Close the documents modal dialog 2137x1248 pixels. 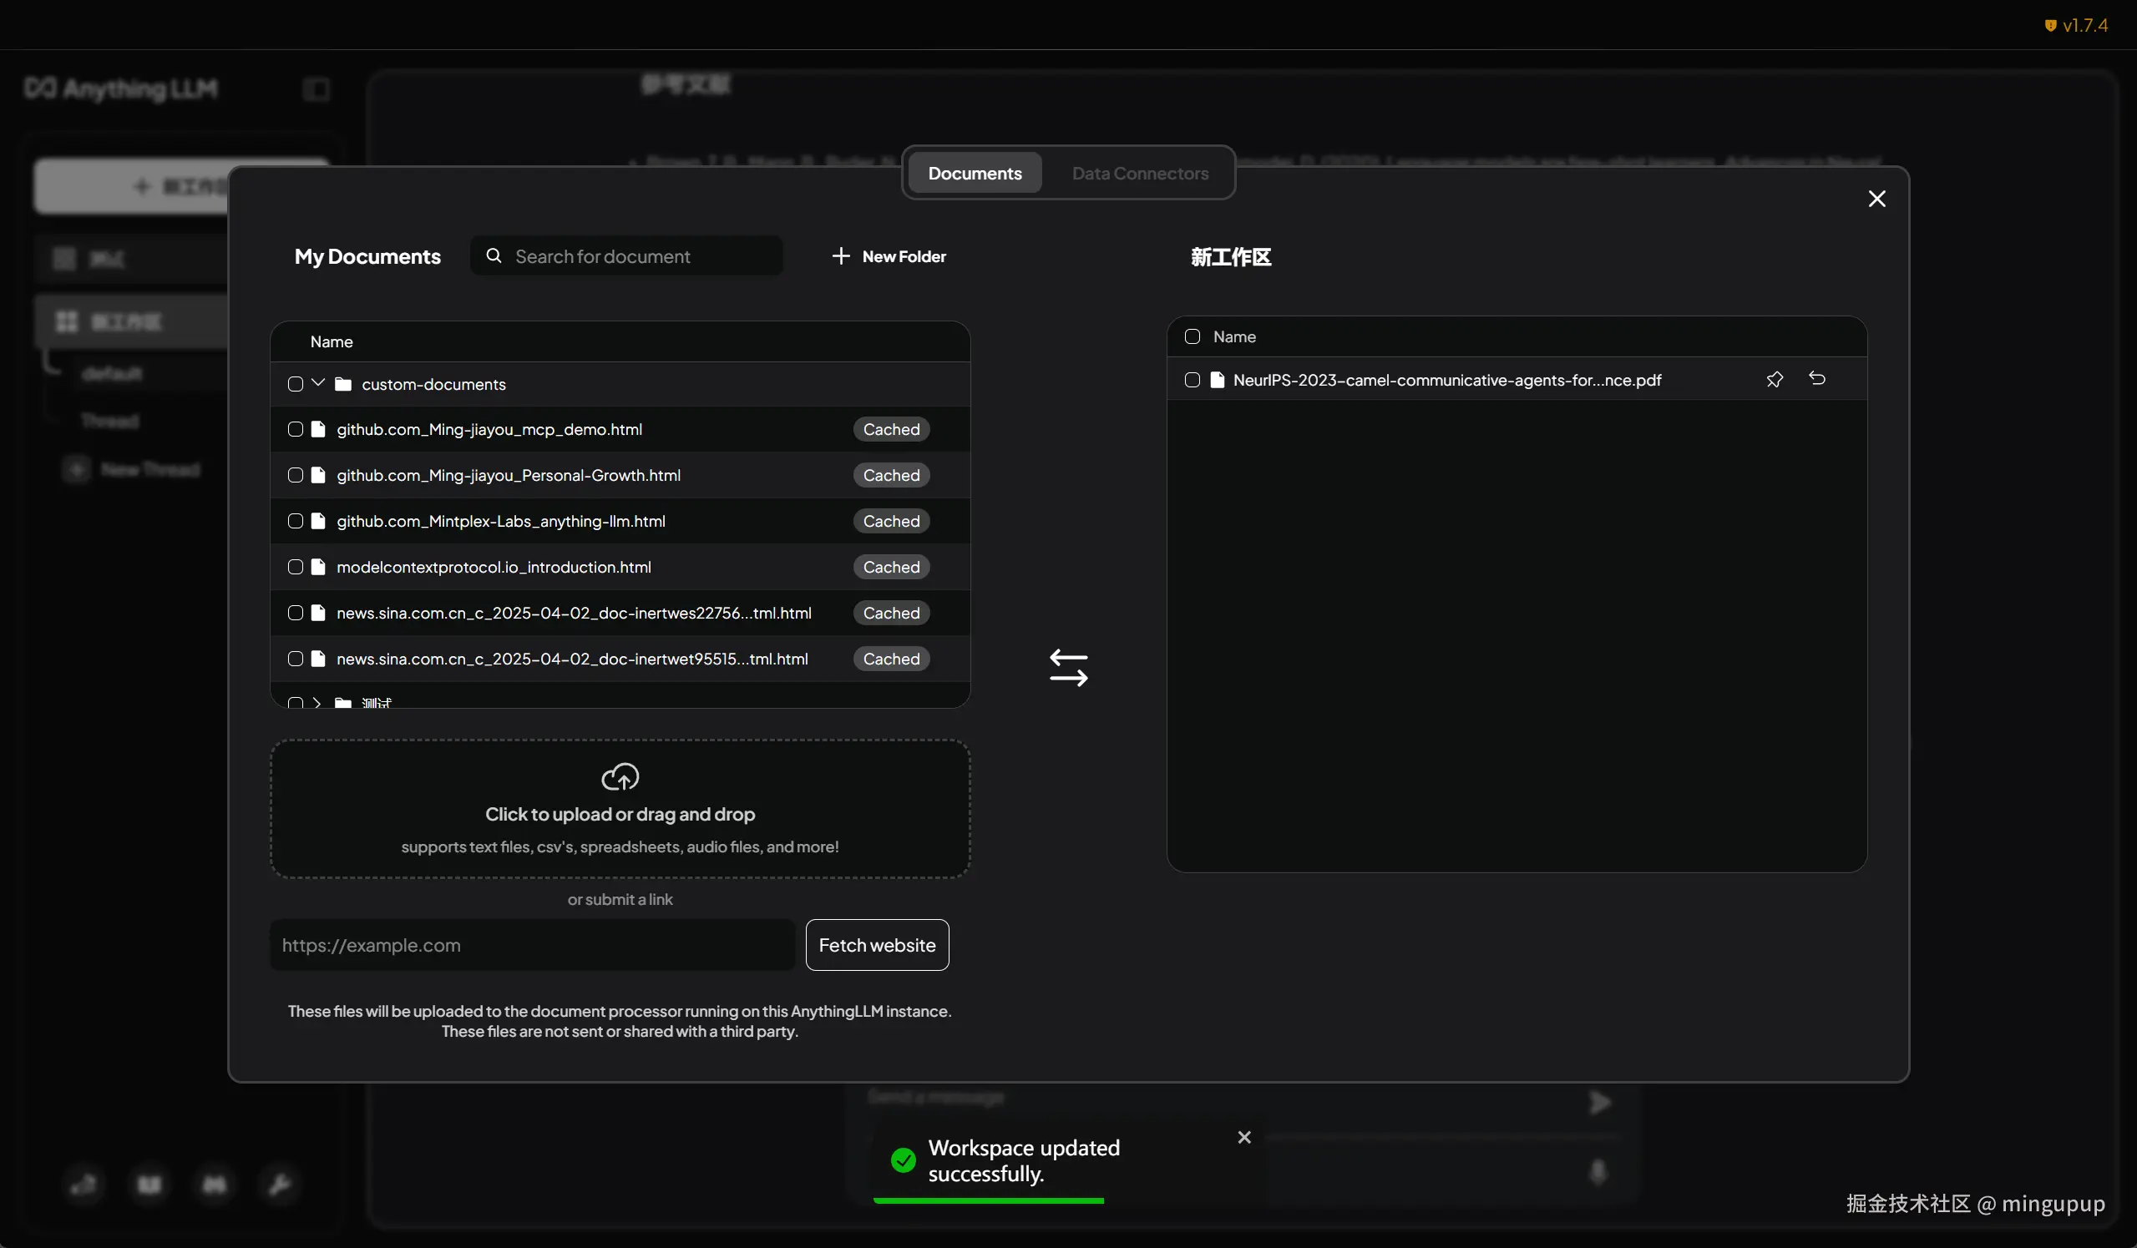(x=1876, y=199)
